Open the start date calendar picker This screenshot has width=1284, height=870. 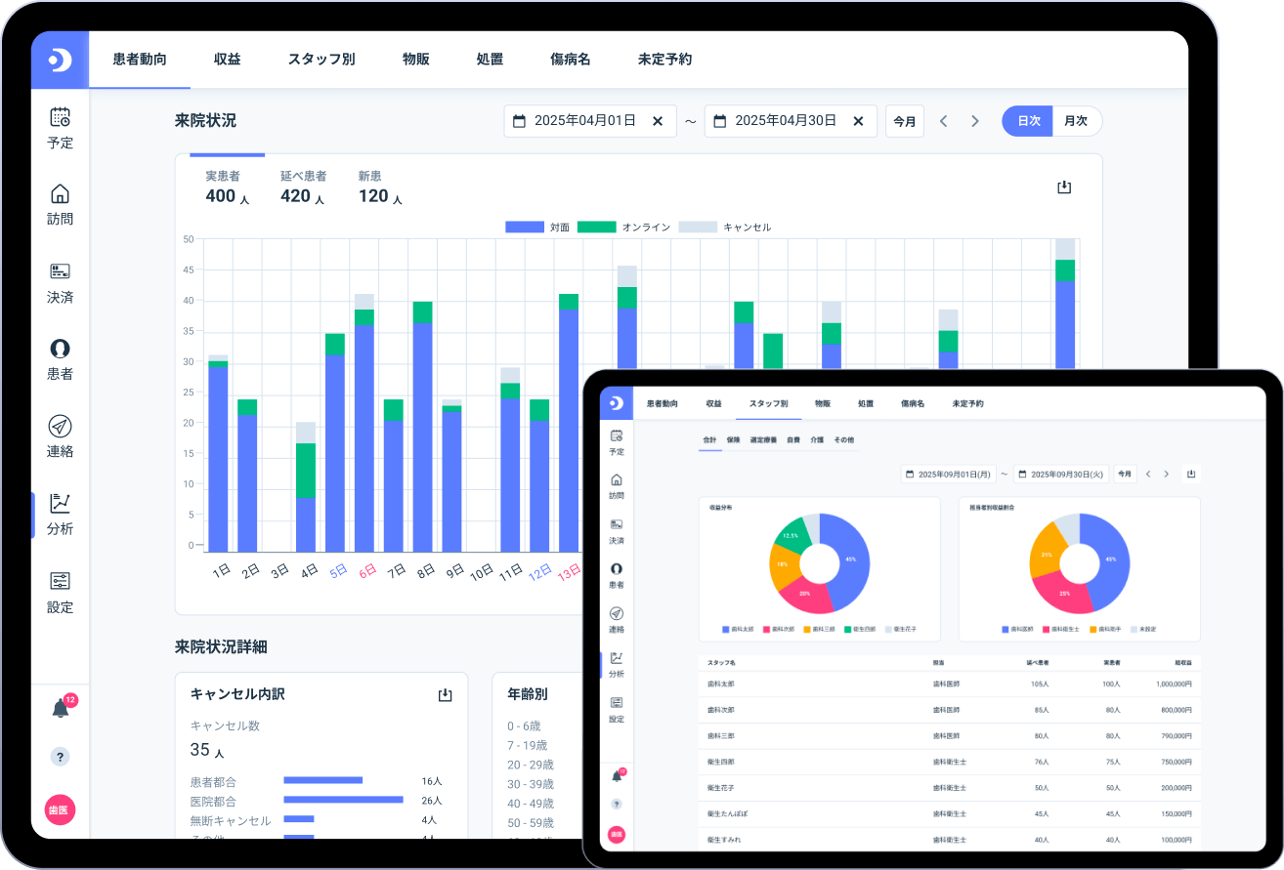pos(517,121)
